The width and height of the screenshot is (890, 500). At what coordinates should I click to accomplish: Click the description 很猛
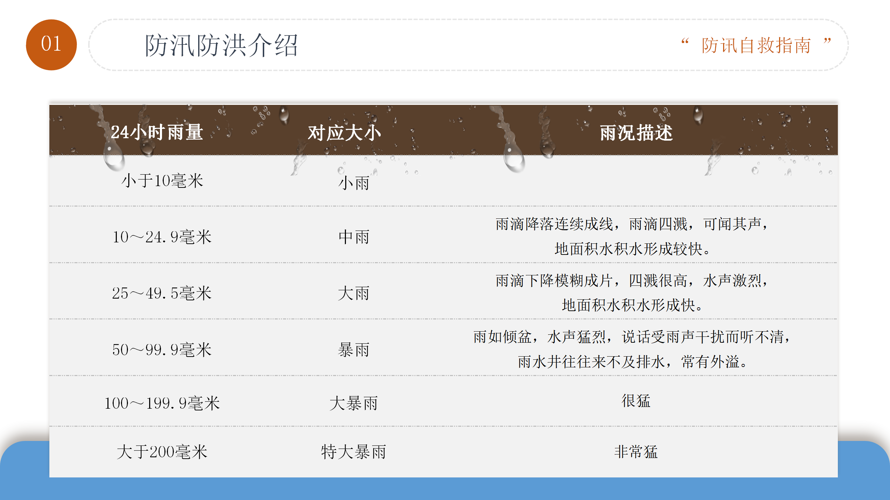click(x=636, y=401)
